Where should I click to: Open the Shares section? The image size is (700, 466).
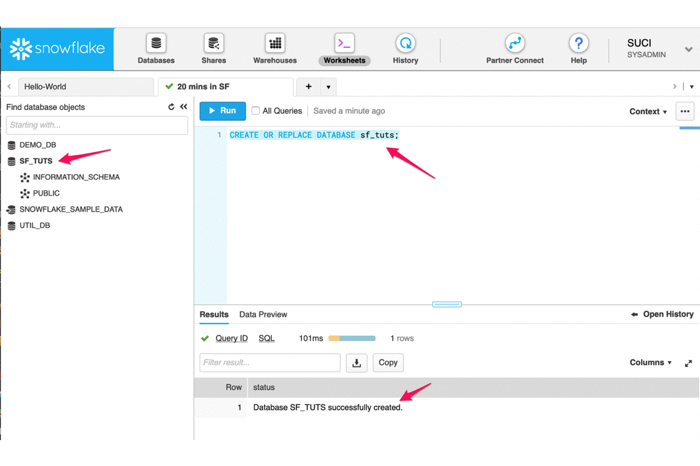click(x=213, y=49)
